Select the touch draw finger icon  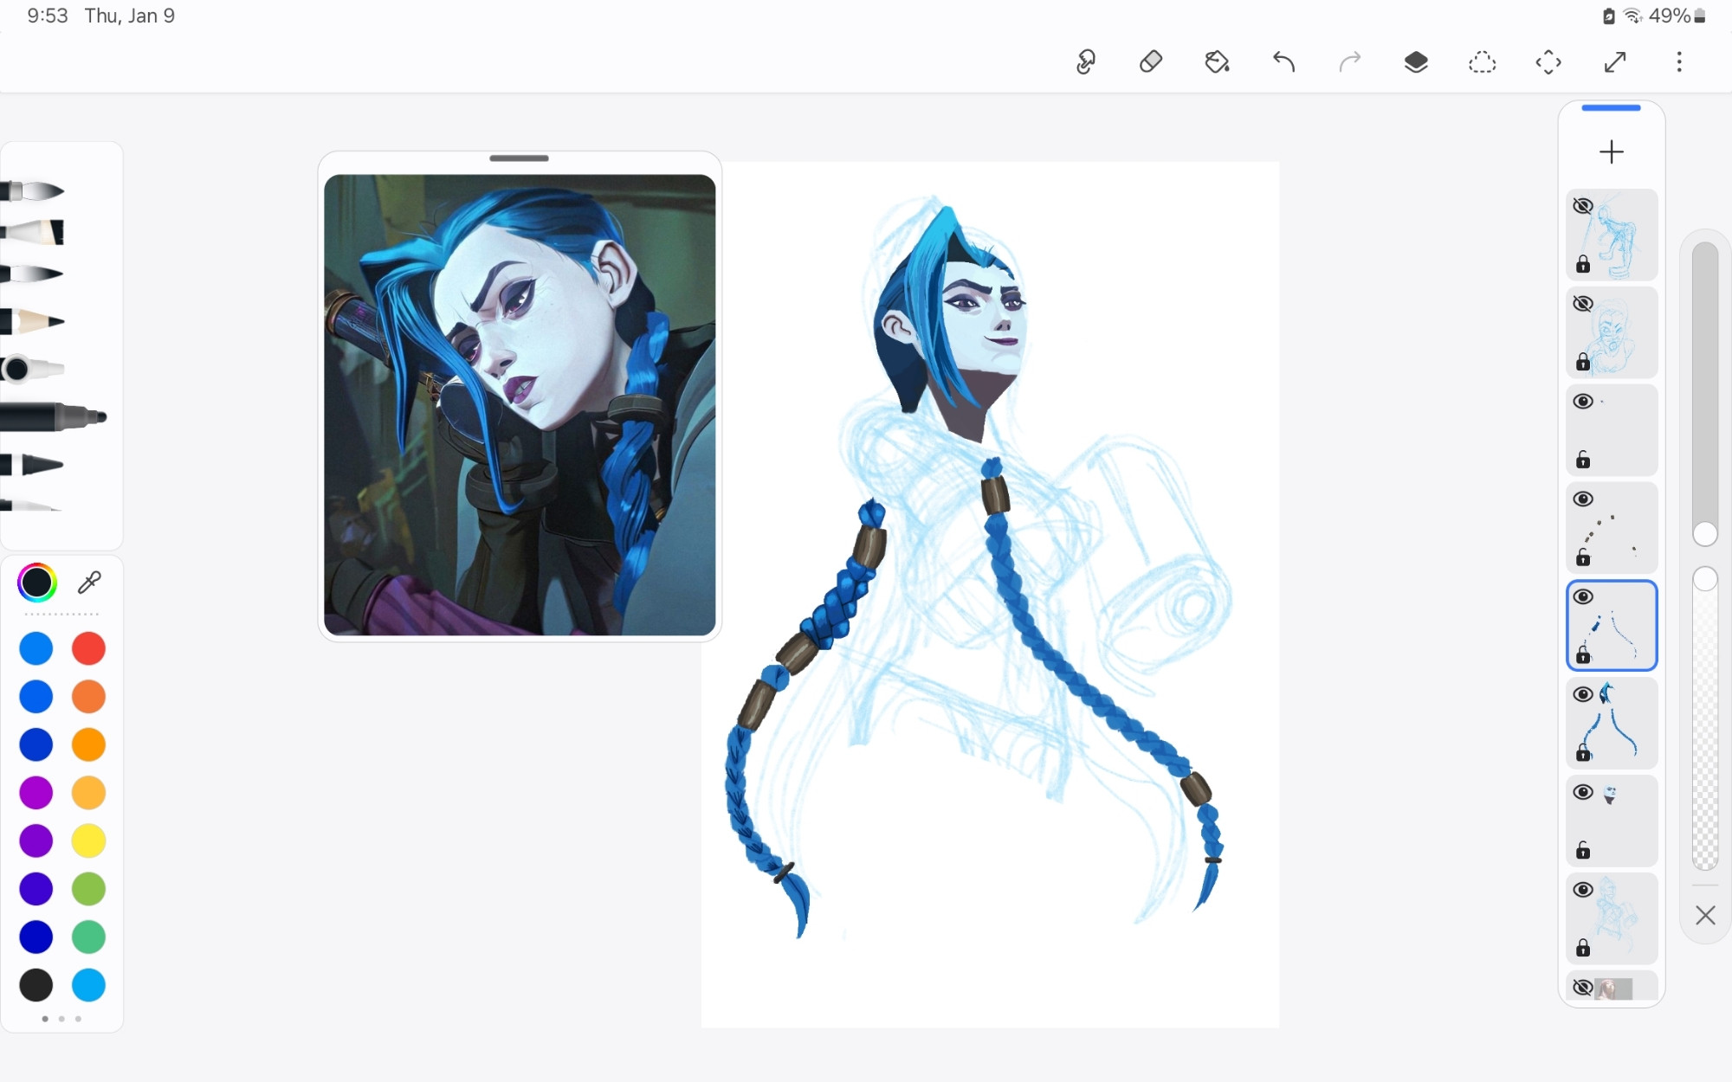1085,62
